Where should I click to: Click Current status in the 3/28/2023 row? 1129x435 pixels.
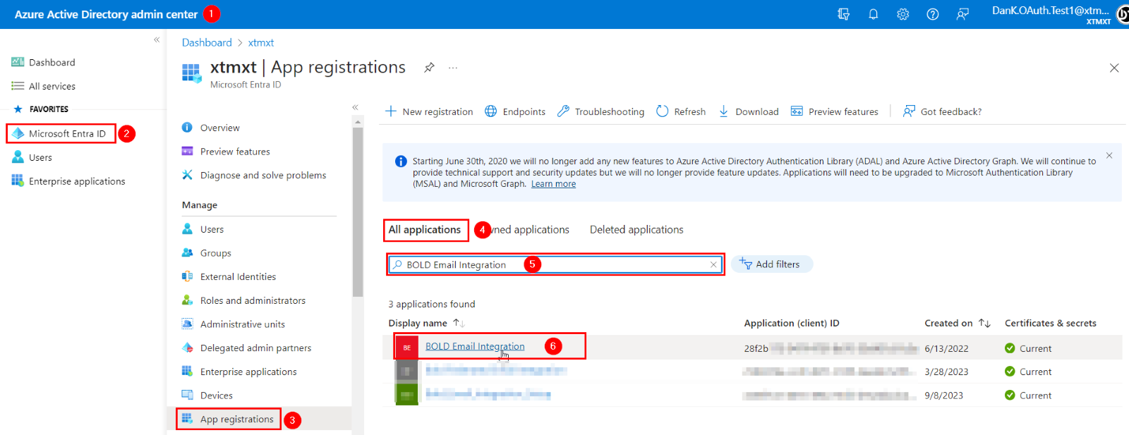(x=1028, y=372)
